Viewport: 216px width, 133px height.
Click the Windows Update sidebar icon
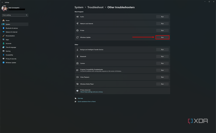point(4,63)
